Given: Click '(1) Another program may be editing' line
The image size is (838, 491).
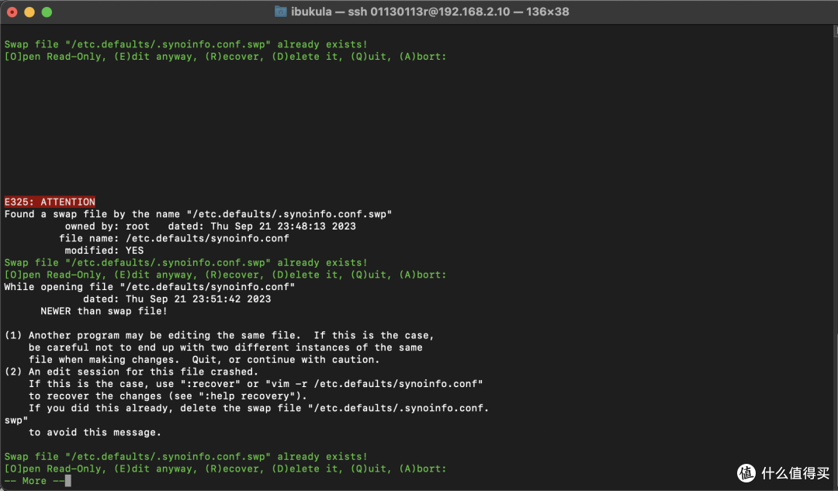Looking at the screenshot, I should coord(219,335).
